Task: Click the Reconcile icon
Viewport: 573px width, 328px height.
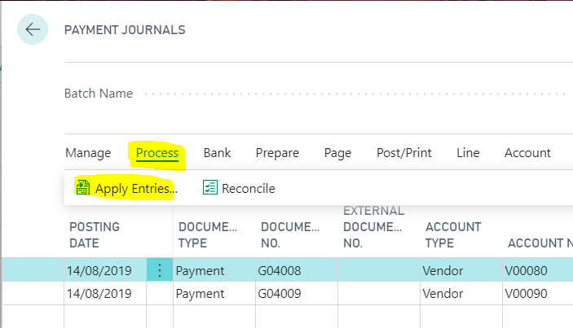Action: [x=210, y=188]
